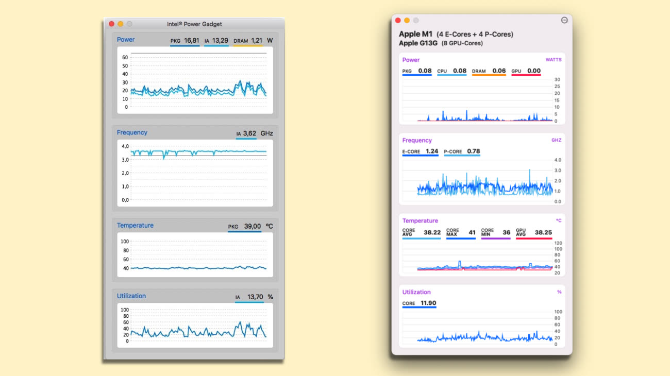Click the WATTS unit label
670x376 pixels.
point(554,60)
